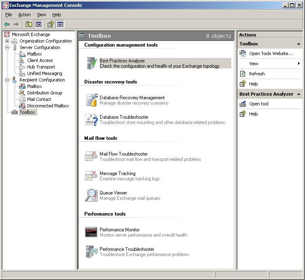305x280 pixels.
Task: Expand the Organization Configuration tree node
Action: coord(7,41)
